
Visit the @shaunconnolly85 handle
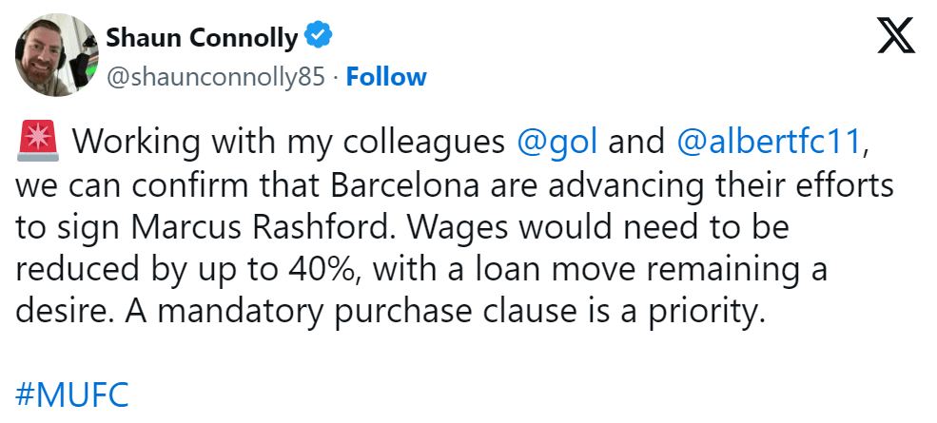(x=216, y=78)
